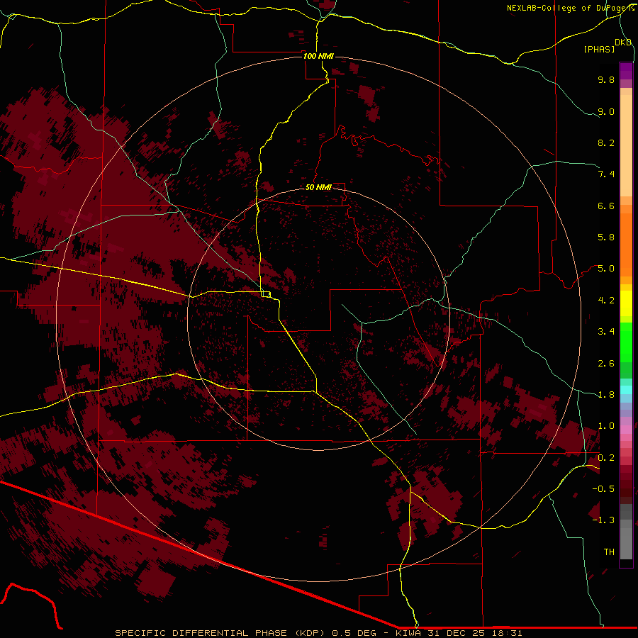The height and width of the screenshot is (638, 638).
Task: Click the -1.3 value on color scale
Action: coord(603,520)
